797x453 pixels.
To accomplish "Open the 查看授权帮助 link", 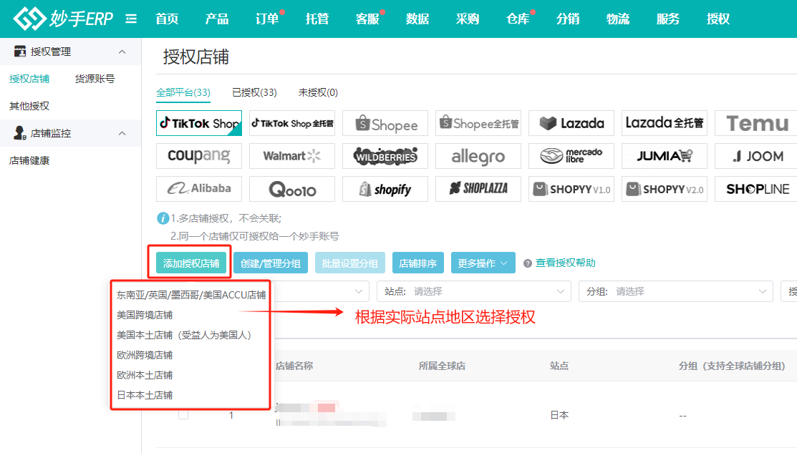I will coord(565,263).
